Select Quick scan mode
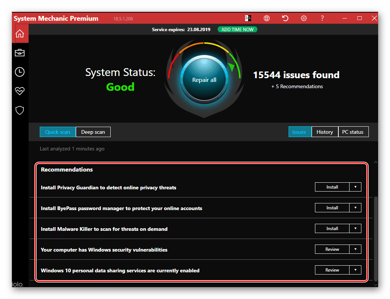 pyautogui.click(x=58, y=132)
